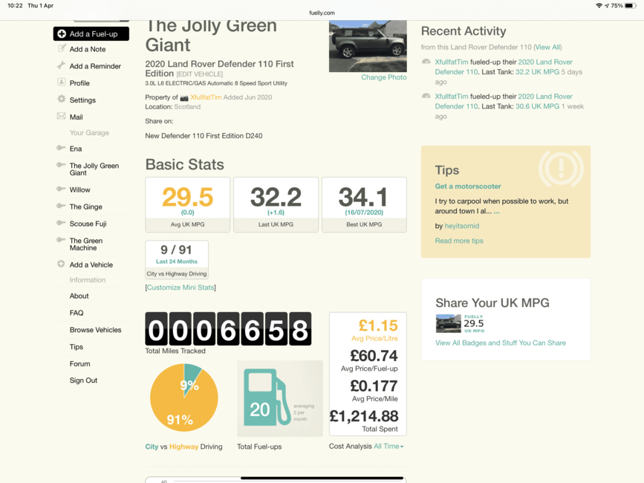Click the gauge icon by the 30.6 UK MPG activity
This screenshot has width=644, height=483.
click(x=426, y=96)
